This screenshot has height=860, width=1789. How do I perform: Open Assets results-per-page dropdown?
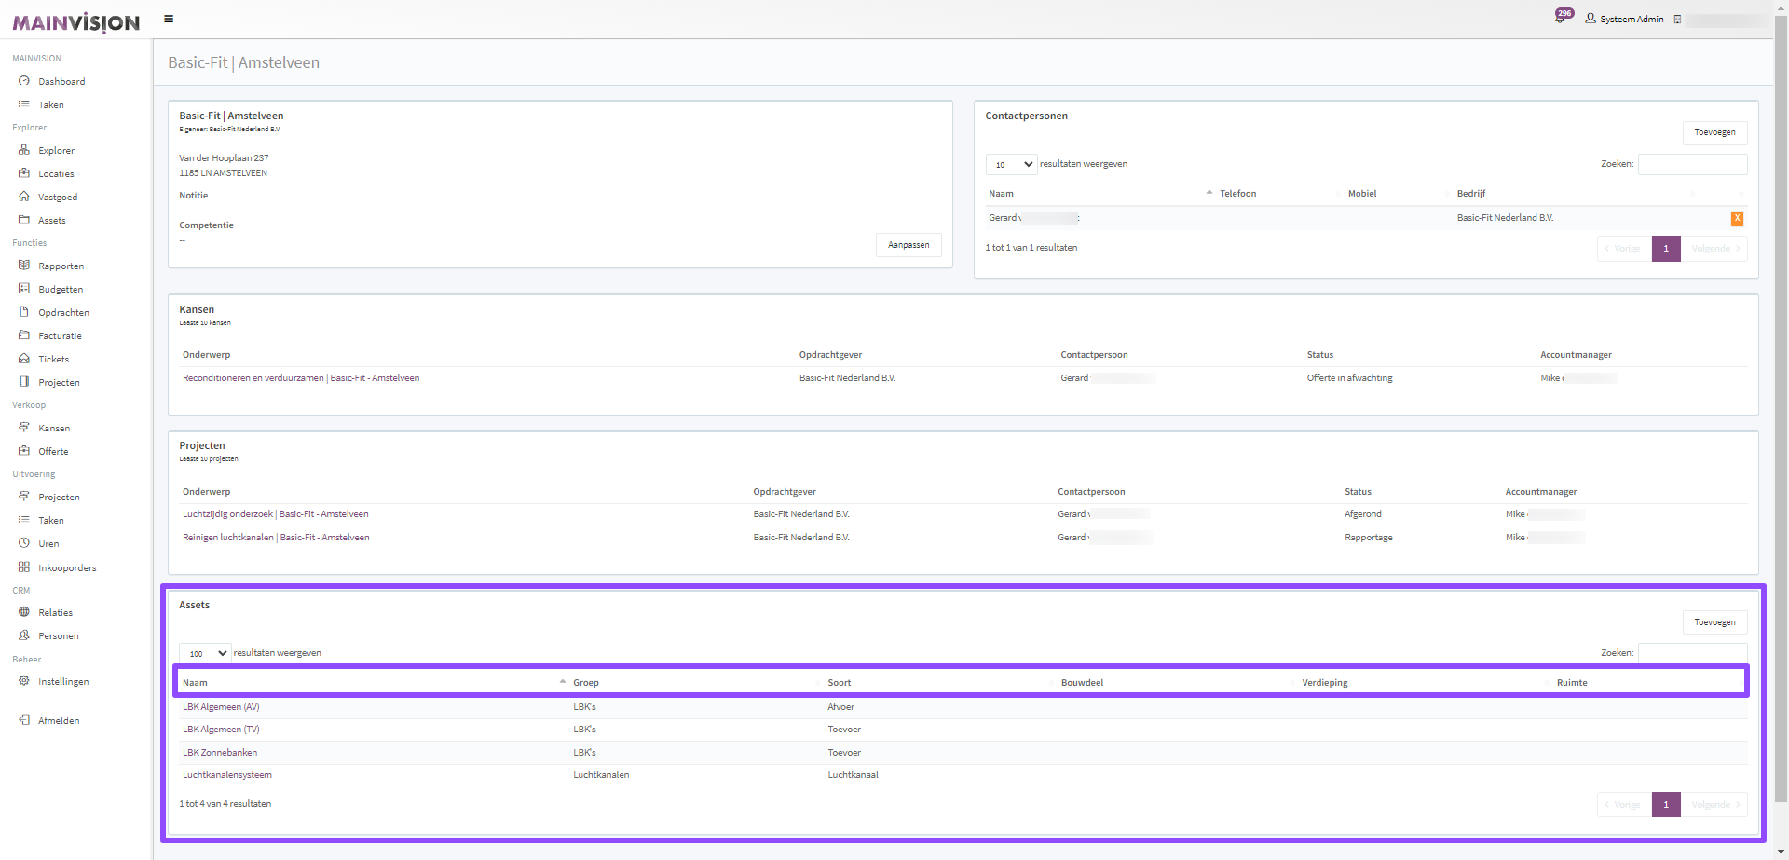point(205,653)
